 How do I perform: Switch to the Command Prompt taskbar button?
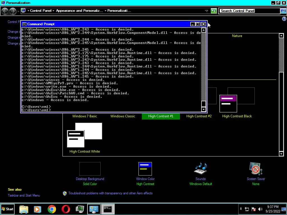click(108, 209)
